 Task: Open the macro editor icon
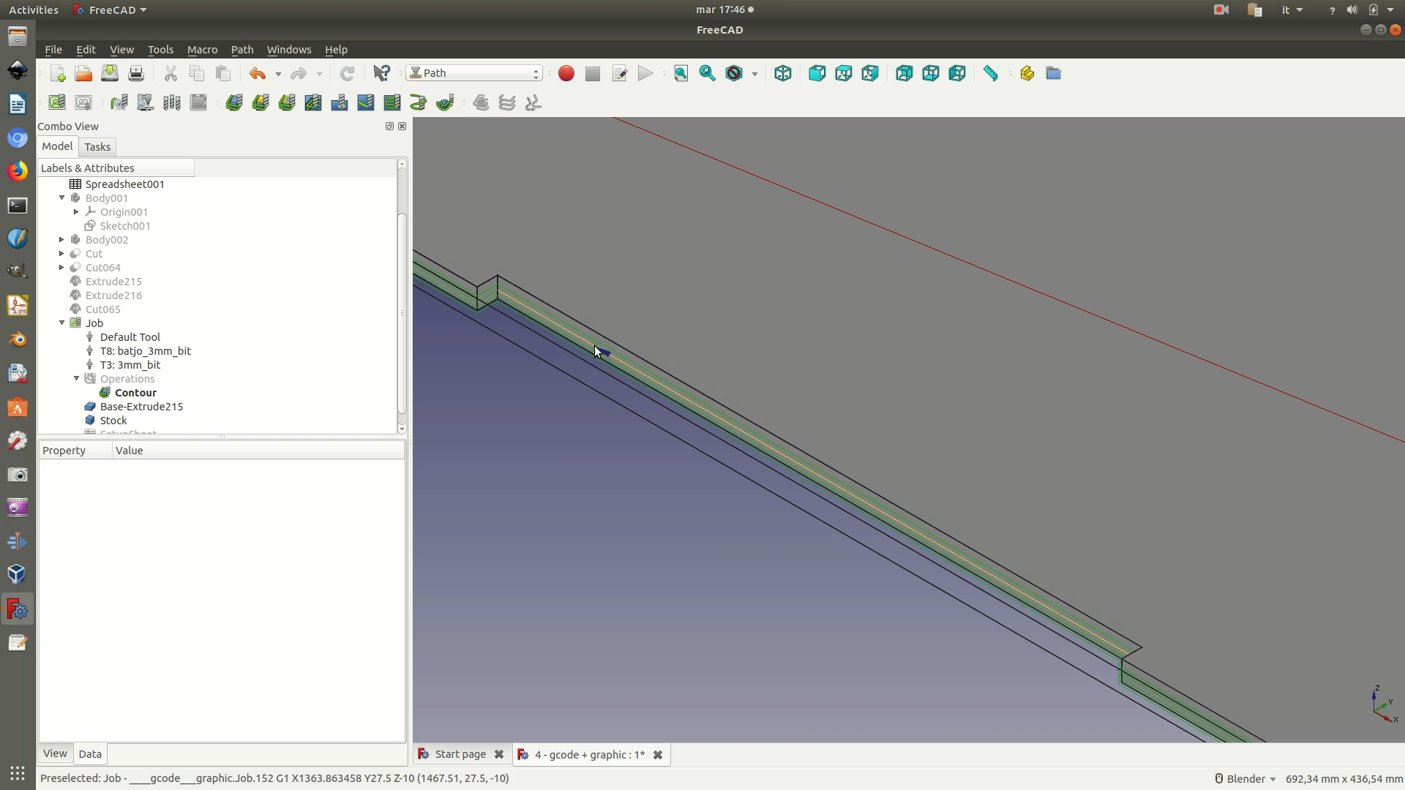click(619, 73)
